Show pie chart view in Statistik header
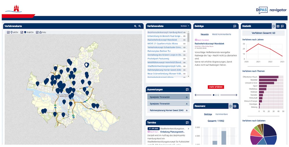 click(x=274, y=26)
